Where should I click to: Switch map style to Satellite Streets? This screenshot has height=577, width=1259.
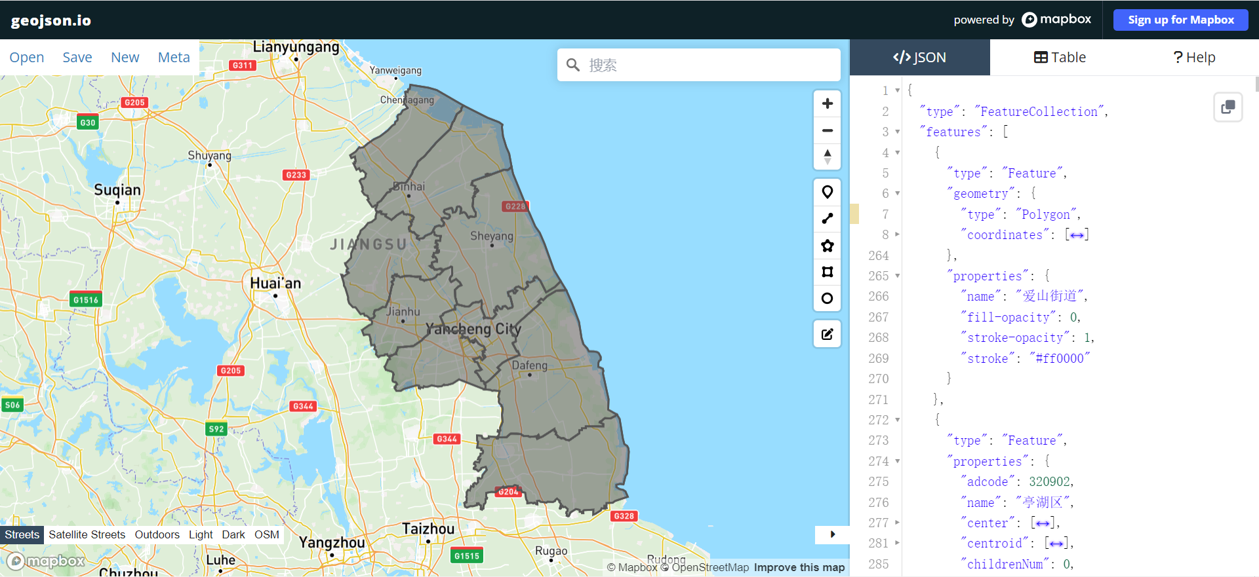coord(87,534)
